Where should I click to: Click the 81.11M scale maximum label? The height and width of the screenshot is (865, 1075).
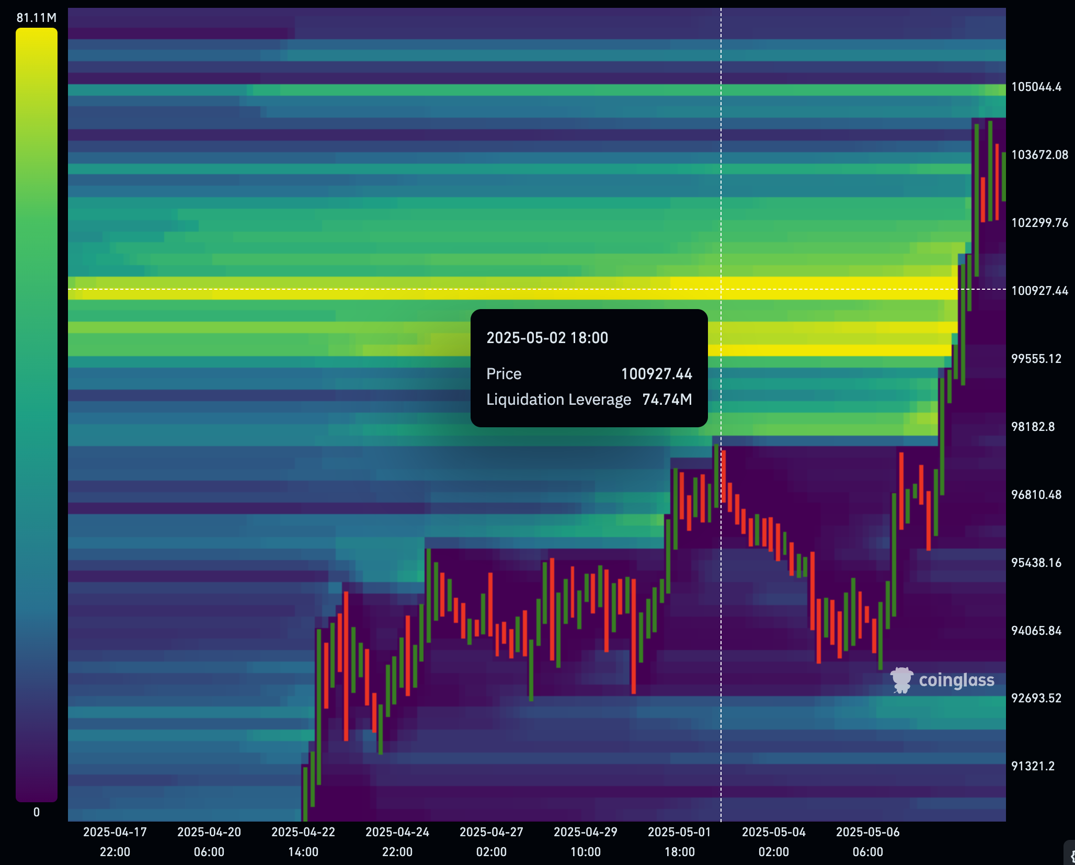36,18
